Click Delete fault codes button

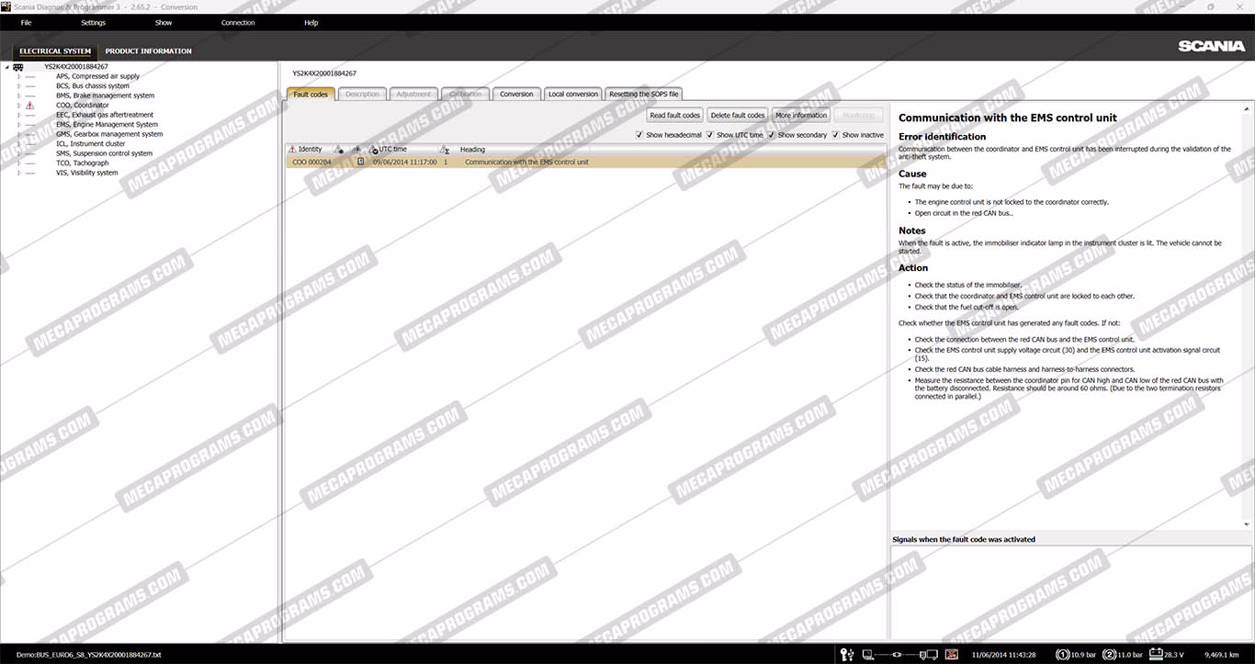[738, 115]
